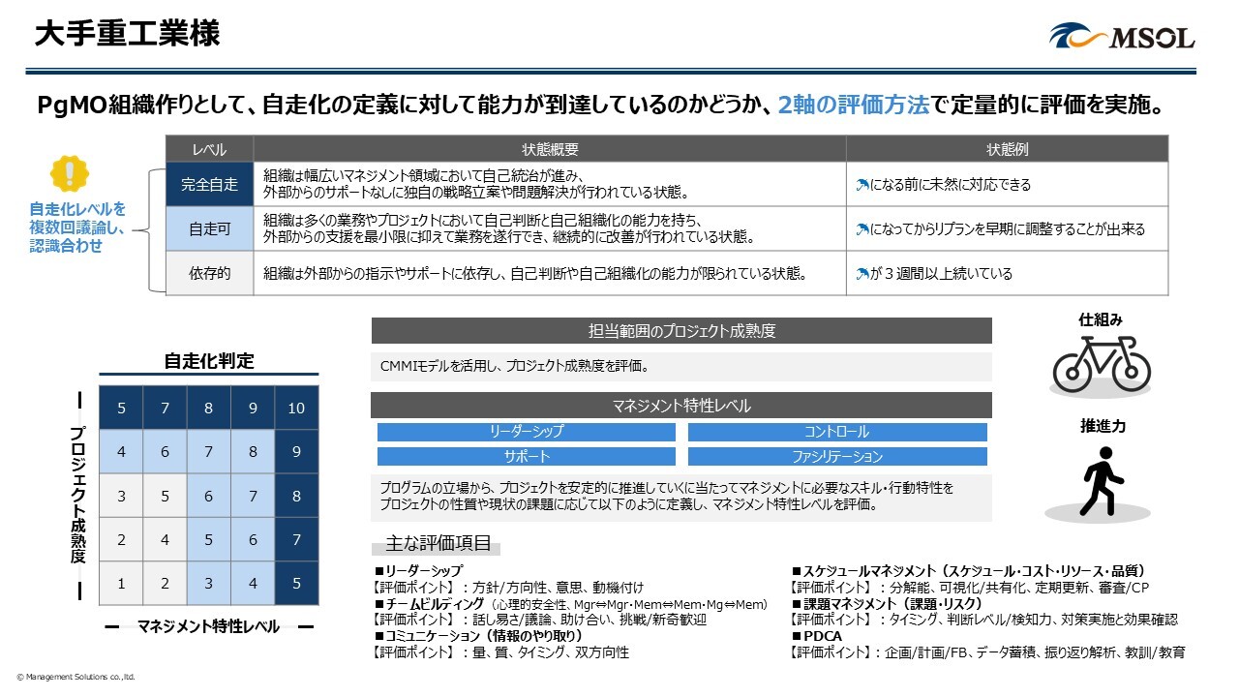Screen dimensions: 1239x697
Task: Click the ■スケジュールマネジメント bullet heading
Action: pos(969,571)
